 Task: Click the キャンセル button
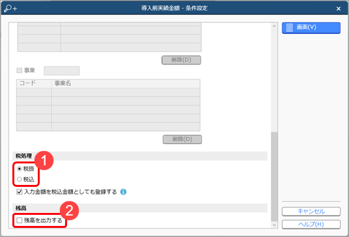tap(311, 212)
